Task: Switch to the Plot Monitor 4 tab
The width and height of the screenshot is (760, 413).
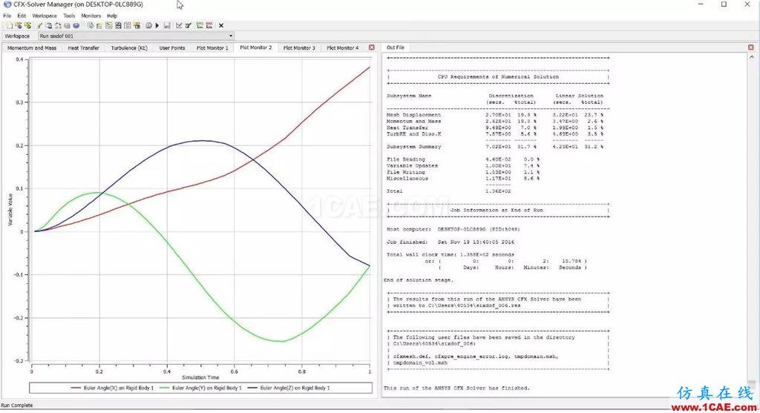Action: coord(343,48)
